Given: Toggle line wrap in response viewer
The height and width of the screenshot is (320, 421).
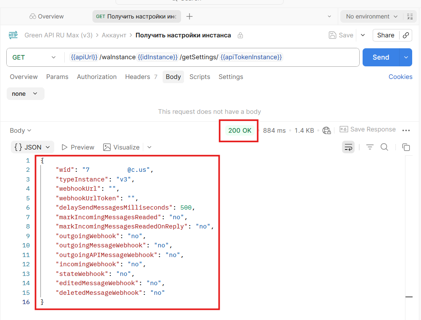Looking at the screenshot, I should click(x=348, y=147).
